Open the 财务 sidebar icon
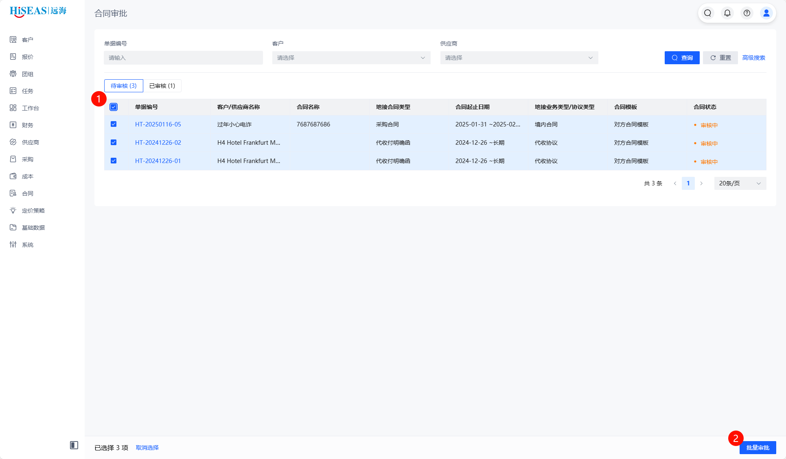786x459 pixels. click(x=13, y=125)
